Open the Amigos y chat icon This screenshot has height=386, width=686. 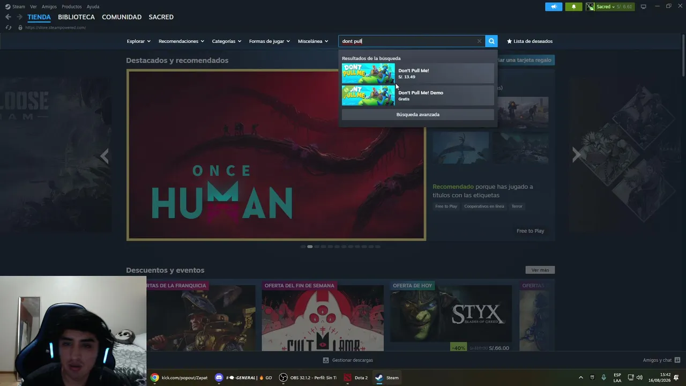(x=677, y=360)
